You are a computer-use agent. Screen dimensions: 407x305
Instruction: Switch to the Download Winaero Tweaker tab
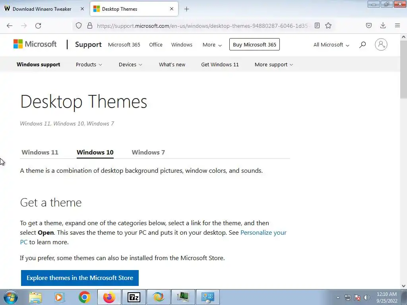pos(41,9)
